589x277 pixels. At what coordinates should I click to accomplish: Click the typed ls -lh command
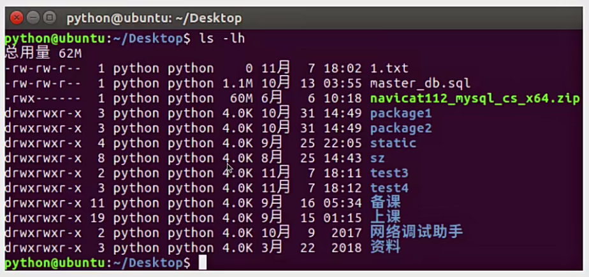(x=222, y=39)
